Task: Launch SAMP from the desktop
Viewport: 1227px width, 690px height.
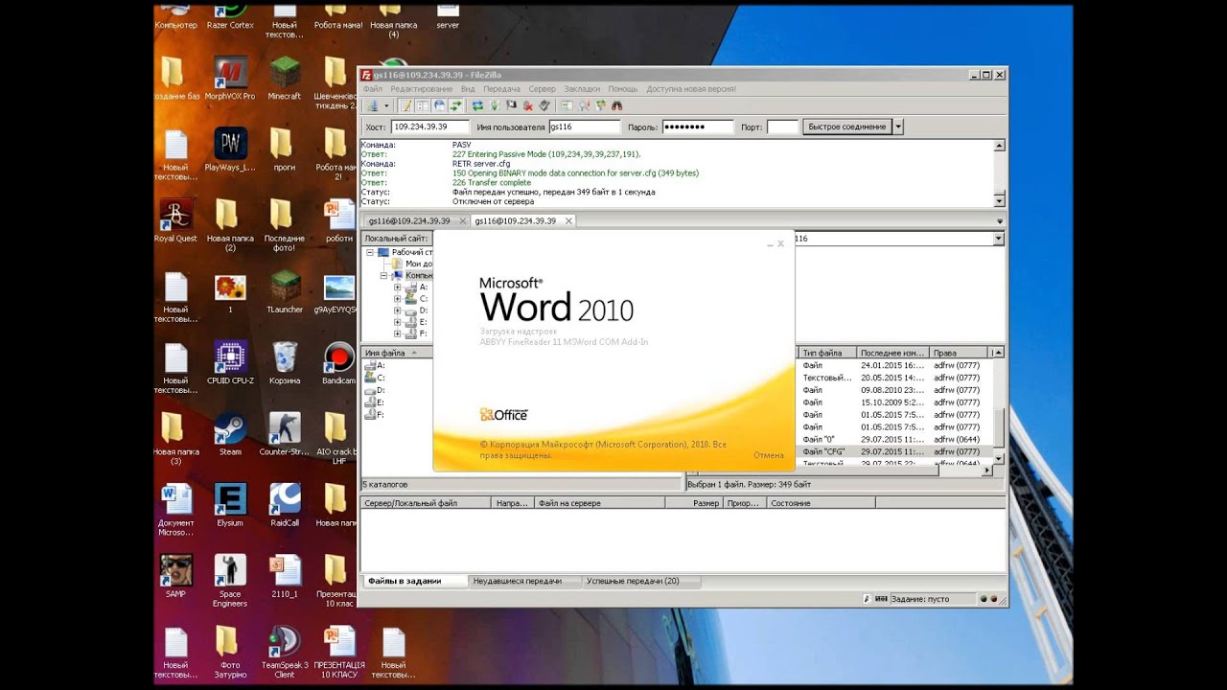Action: [x=175, y=576]
